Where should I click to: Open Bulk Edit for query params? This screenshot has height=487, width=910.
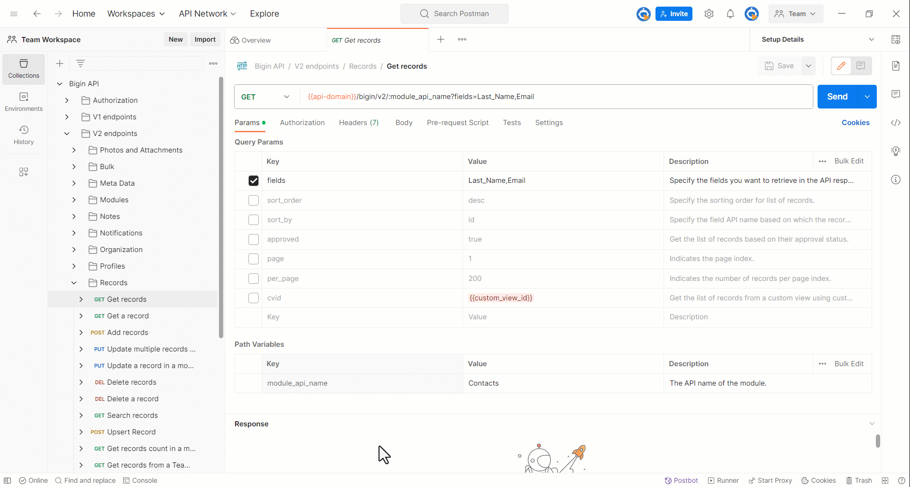coord(849,161)
